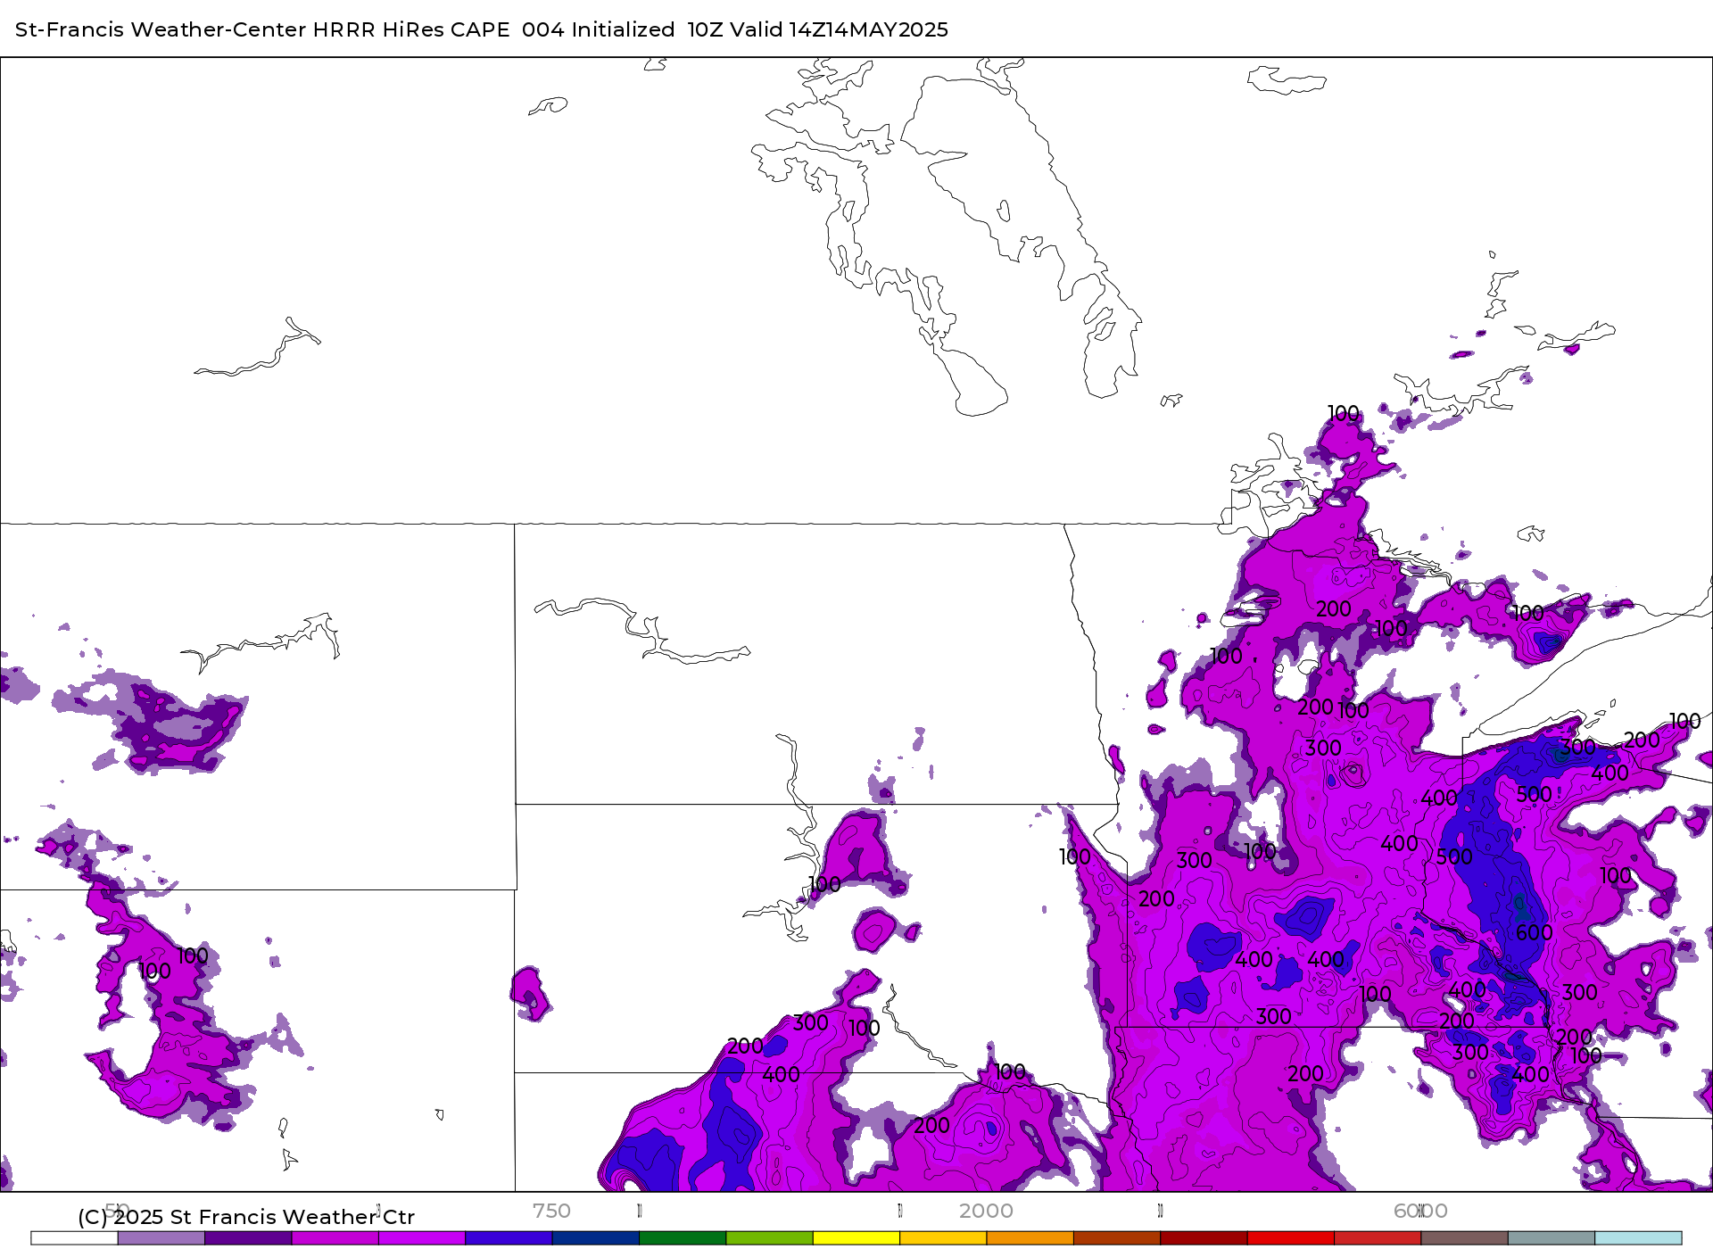Click the dark navy blue colorbar swatch
The width and height of the screenshot is (1713, 1249).
coord(596,1238)
